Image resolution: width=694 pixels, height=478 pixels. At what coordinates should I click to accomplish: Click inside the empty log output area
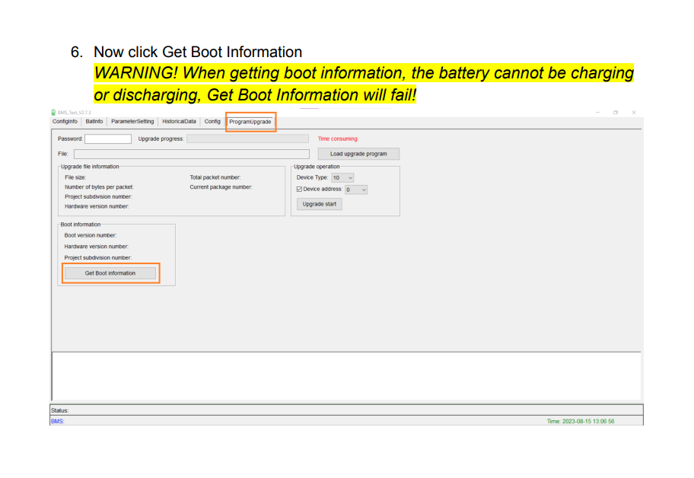point(346,375)
